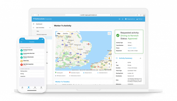
Task: Open the Worker 1 user menu
Action: (140, 19)
